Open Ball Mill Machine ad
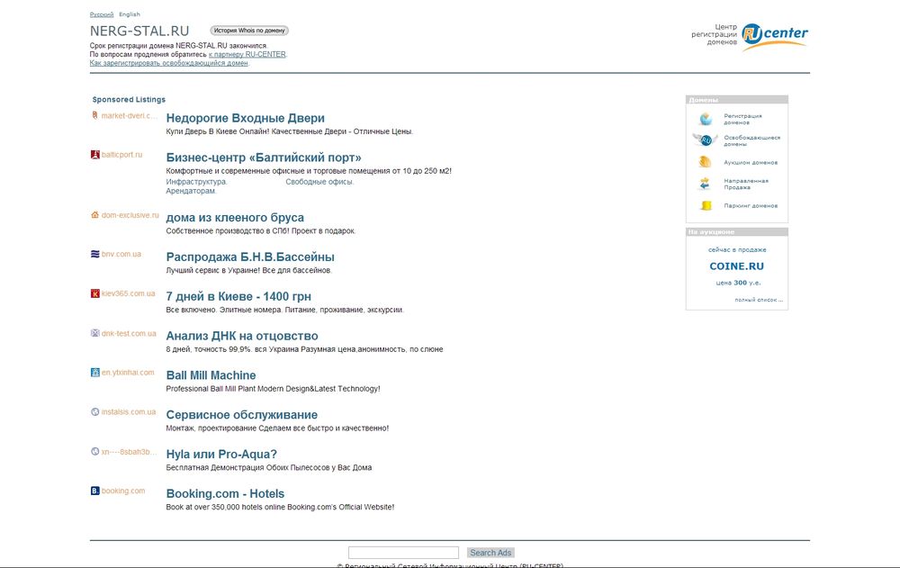 tap(211, 375)
